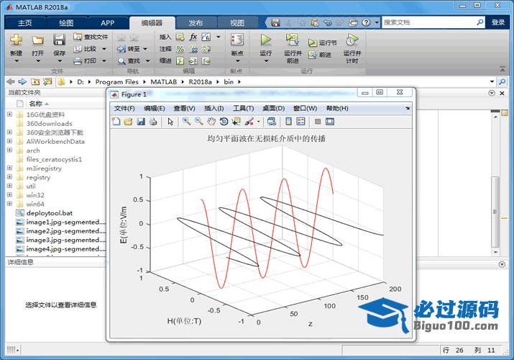Click Link Plot icon in Figure toolbar
Viewport: 514px width, 360px height.
(x=272, y=122)
